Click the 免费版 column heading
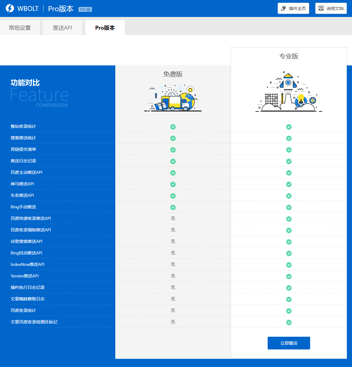Viewport: 352px width, 367px height. pos(173,74)
